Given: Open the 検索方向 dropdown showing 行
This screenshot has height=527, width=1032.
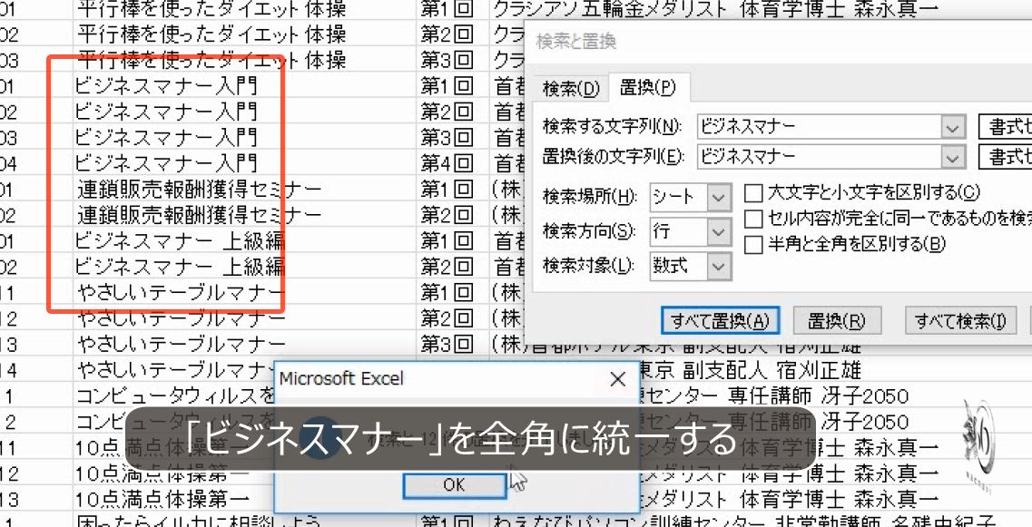Looking at the screenshot, I should 691,231.
